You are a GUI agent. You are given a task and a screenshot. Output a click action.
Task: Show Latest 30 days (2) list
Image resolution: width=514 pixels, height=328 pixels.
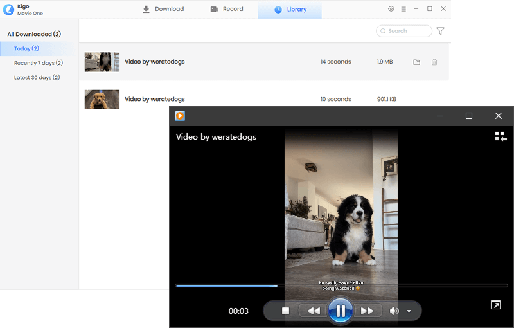(x=37, y=77)
